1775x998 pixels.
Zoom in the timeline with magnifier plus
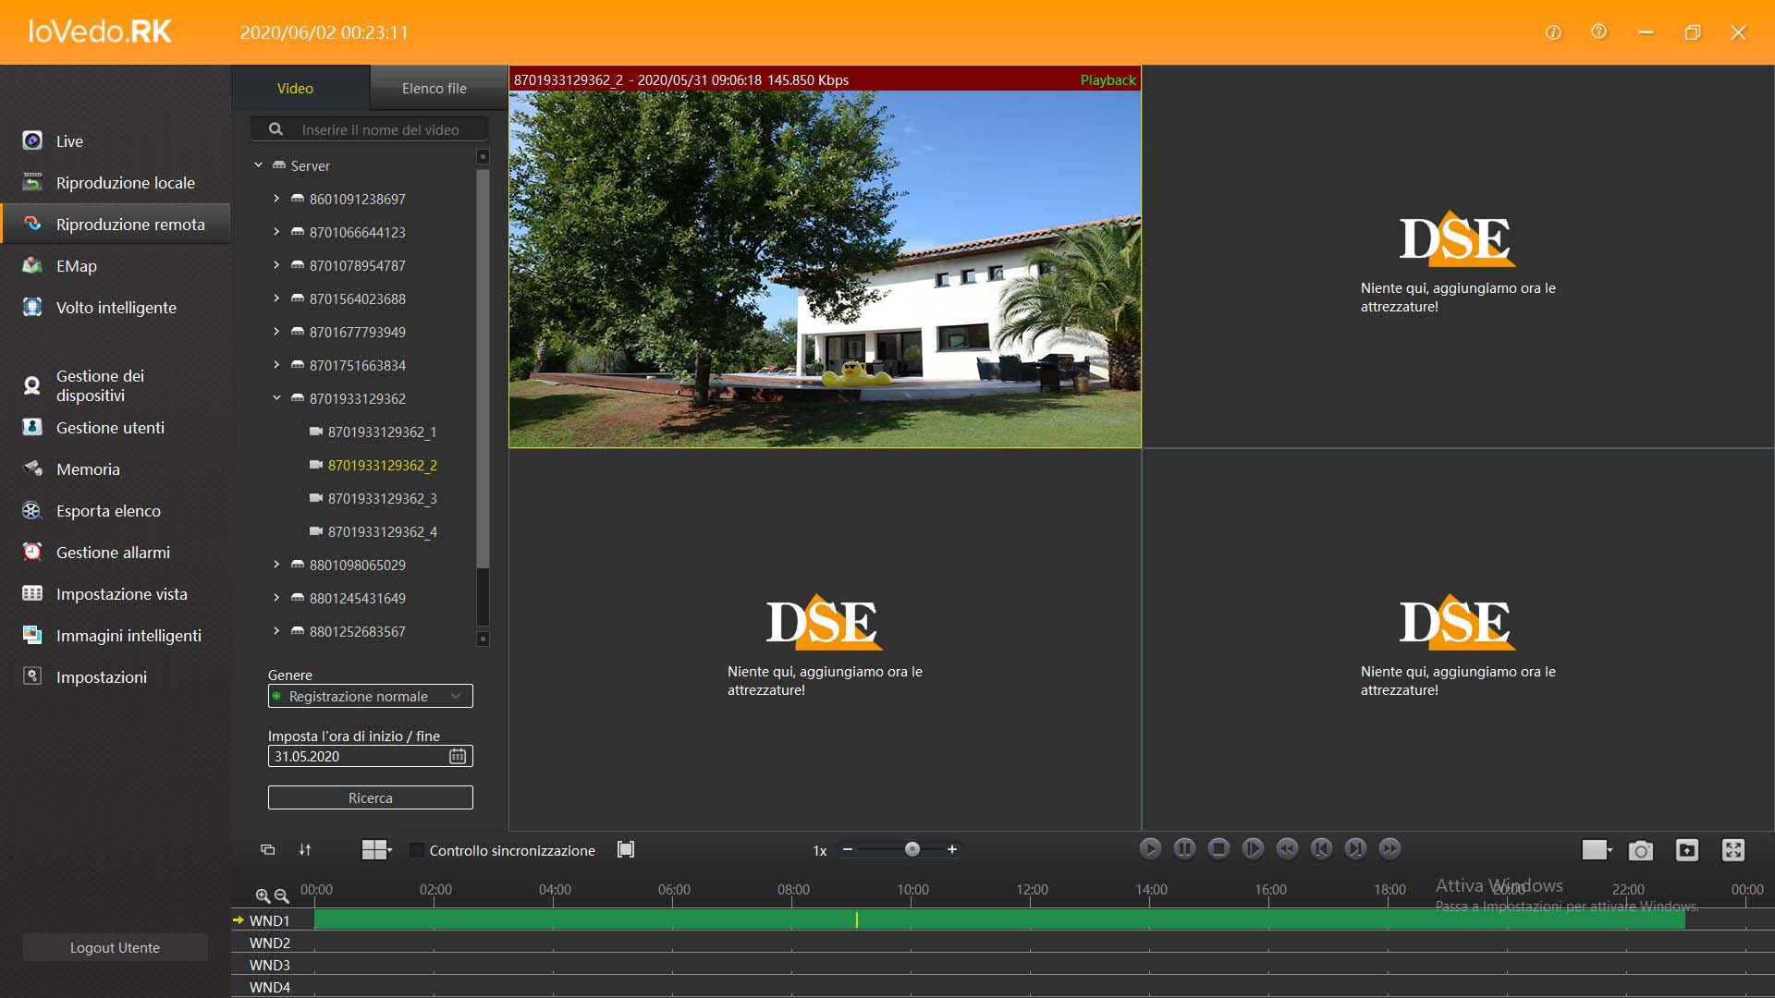[263, 895]
